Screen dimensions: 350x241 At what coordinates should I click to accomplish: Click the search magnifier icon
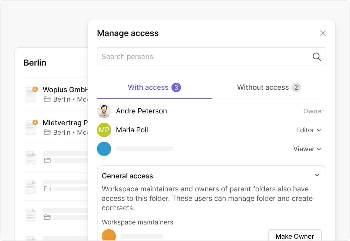(x=317, y=57)
